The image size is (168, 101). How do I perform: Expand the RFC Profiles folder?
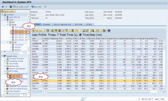click(5, 71)
